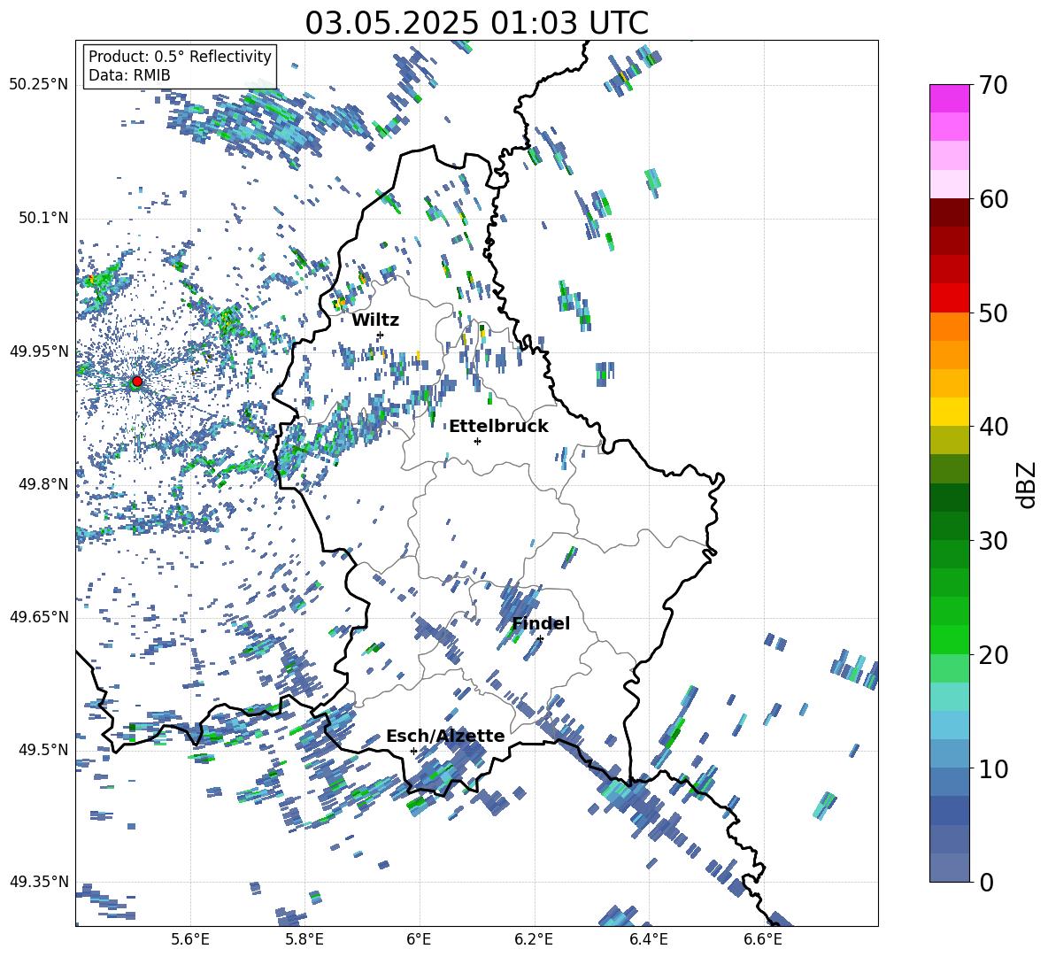Click the colorbar tick label 0
The height and width of the screenshot is (957, 1048).
tap(986, 882)
